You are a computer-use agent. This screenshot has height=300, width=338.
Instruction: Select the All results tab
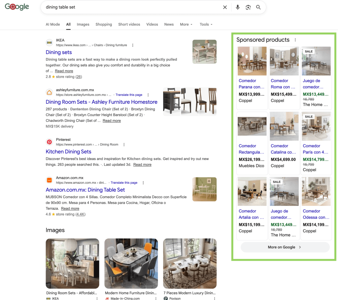[68, 24]
